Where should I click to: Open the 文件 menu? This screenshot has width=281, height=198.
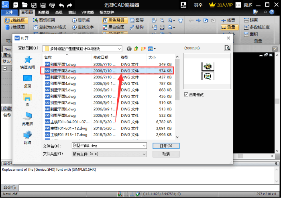click(9, 12)
